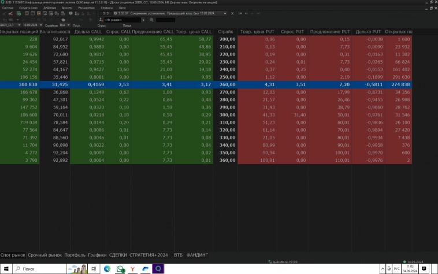This screenshot has width=438, height=274.
Task: Click the Windows Start button
Action: click(x=5, y=269)
